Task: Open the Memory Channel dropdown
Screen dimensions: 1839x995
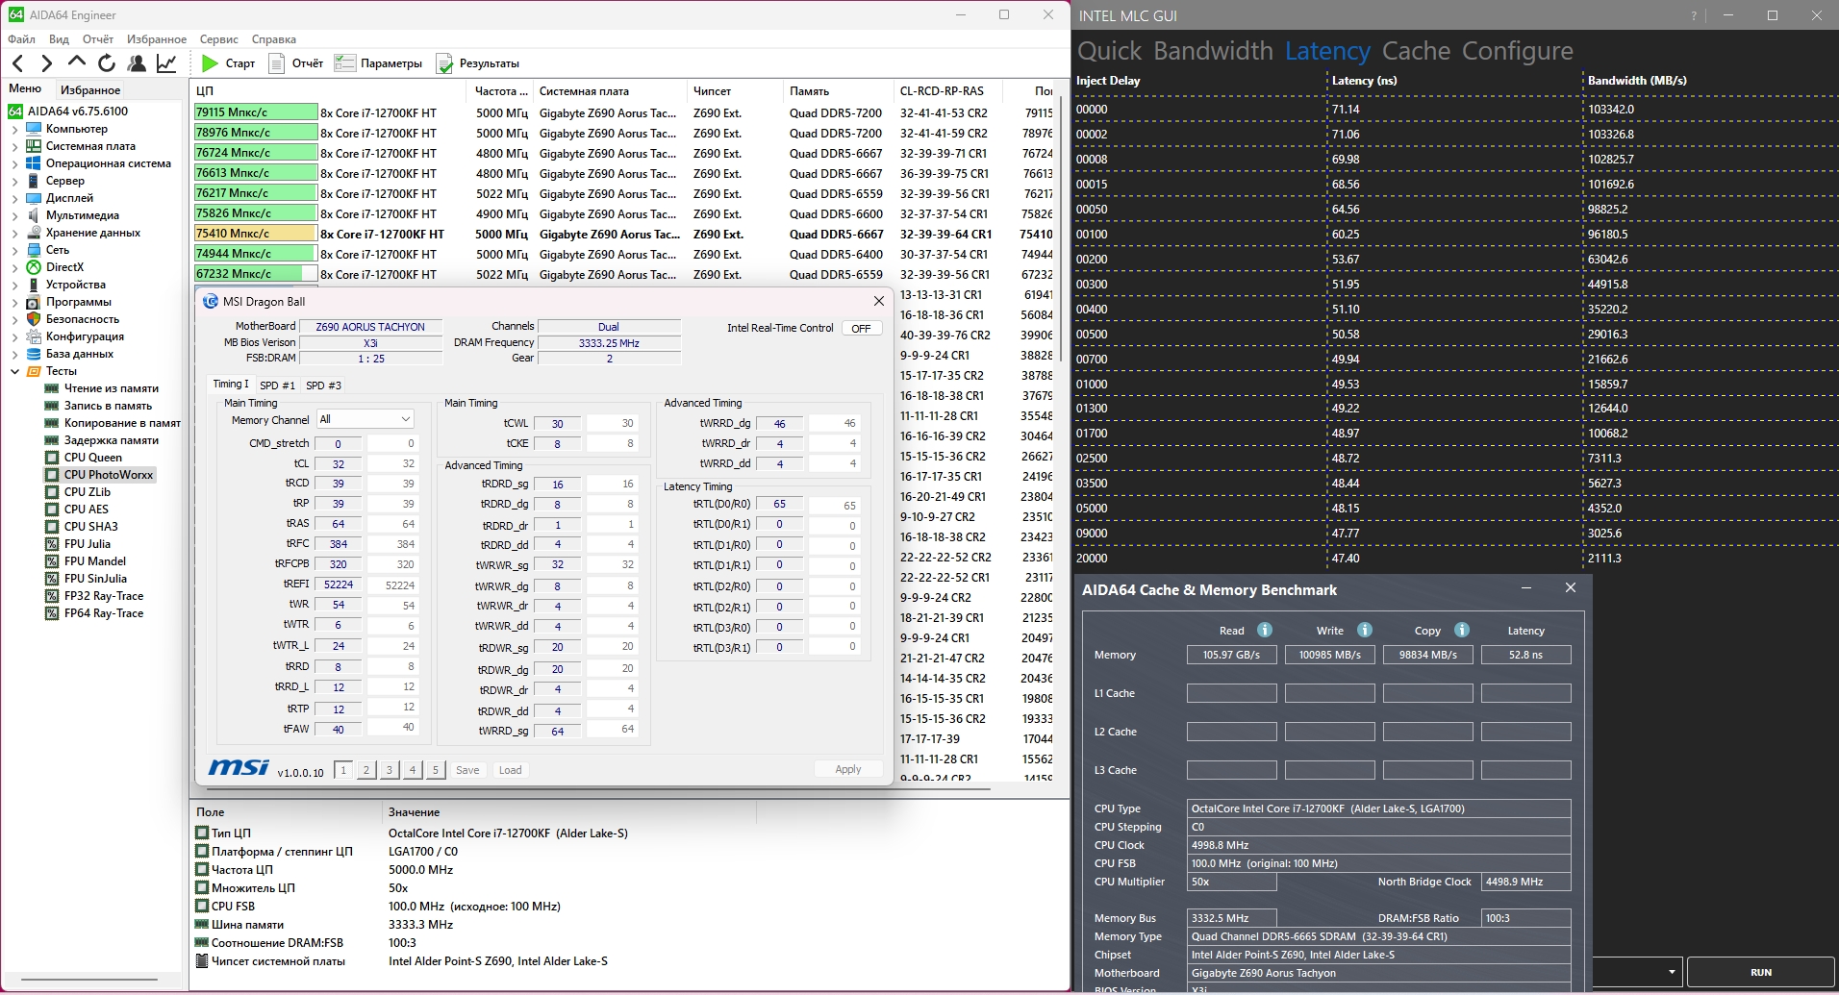Action: pyautogui.click(x=365, y=419)
